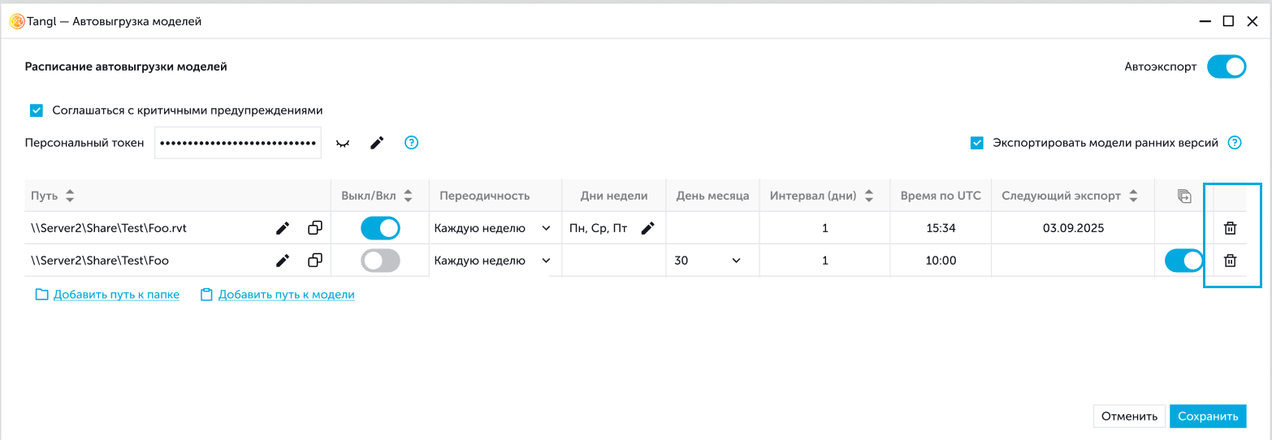Screen dimensions: 1272x440
Task: Uncheck Экспортировать модели ранних версий
Action: [x=977, y=143]
